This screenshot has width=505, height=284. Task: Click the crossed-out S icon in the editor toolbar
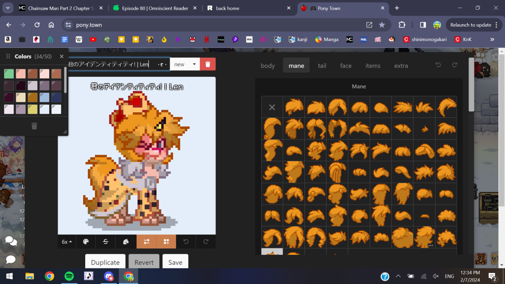[x=105, y=242]
